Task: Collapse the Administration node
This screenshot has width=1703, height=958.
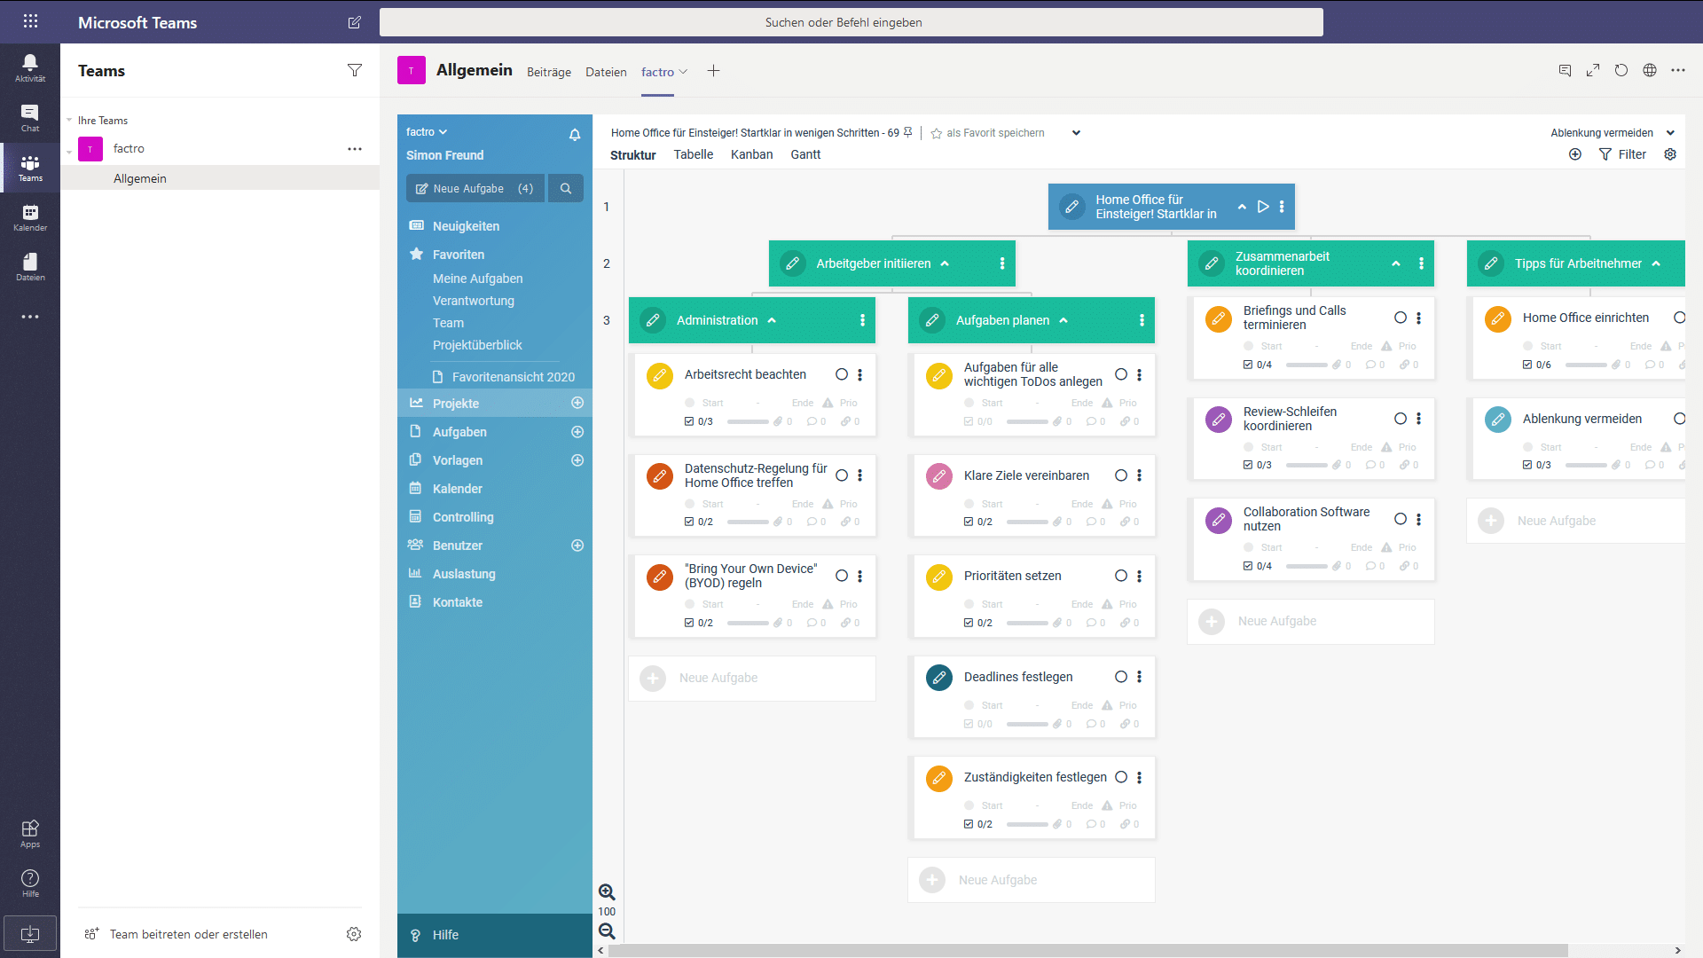Action: coord(772,320)
